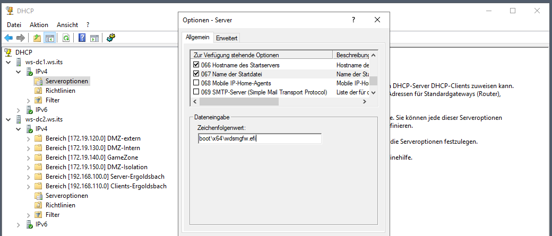Image resolution: width=552 pixels, height=236 pixels.
Task: Click the Zur Verfügung stehende Optionen column header
Action: pos(262,55)
